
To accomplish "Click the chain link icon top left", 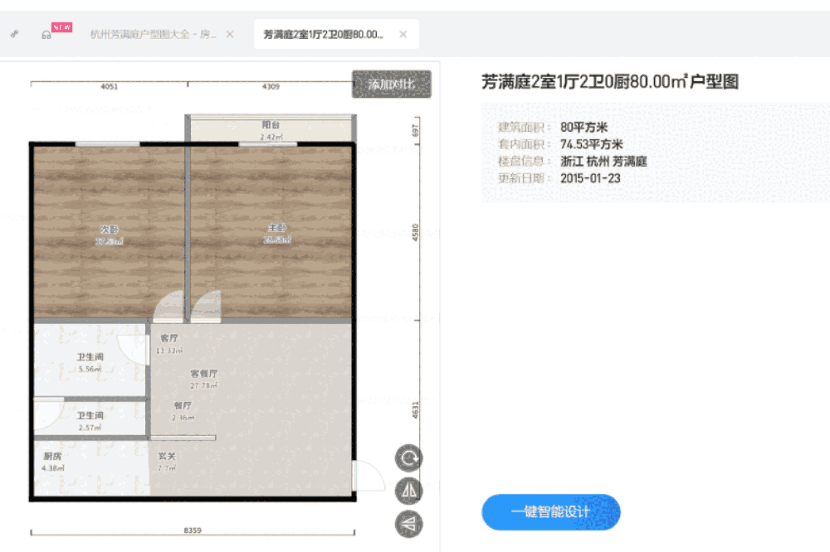I will (x=13, y=34).
